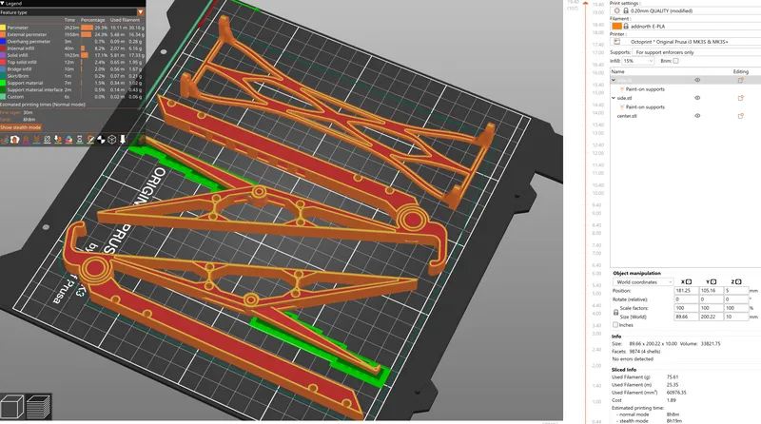761x424 pixels.
Task: Click the Size Y field 200.22
Action: point(711,317)
